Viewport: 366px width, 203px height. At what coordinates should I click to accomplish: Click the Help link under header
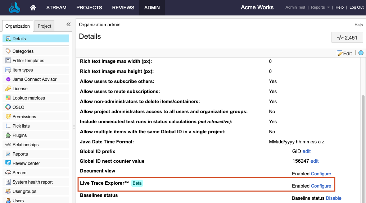coord(358,25)
